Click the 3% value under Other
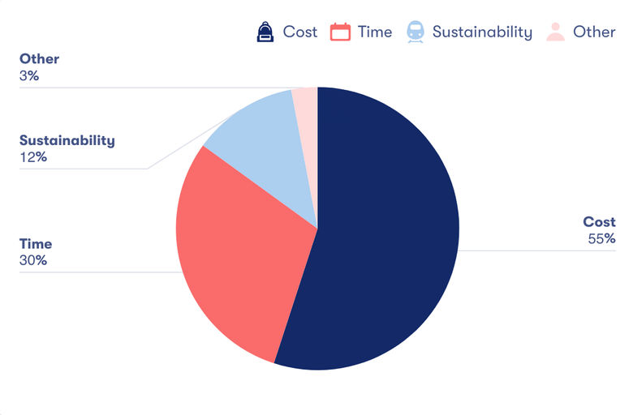The image size is (633, 415). click(29, 76)
